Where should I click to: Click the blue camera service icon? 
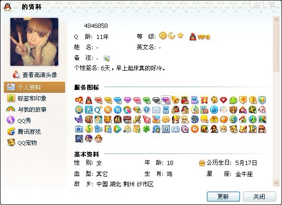pos(79,129)
